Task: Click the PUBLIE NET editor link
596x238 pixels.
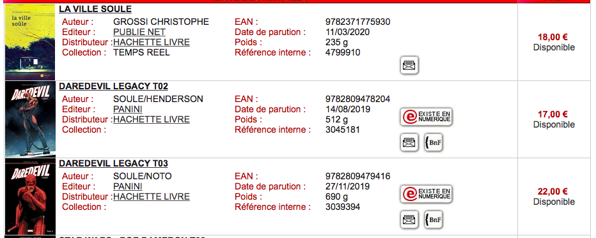Action: click(139, 32)
